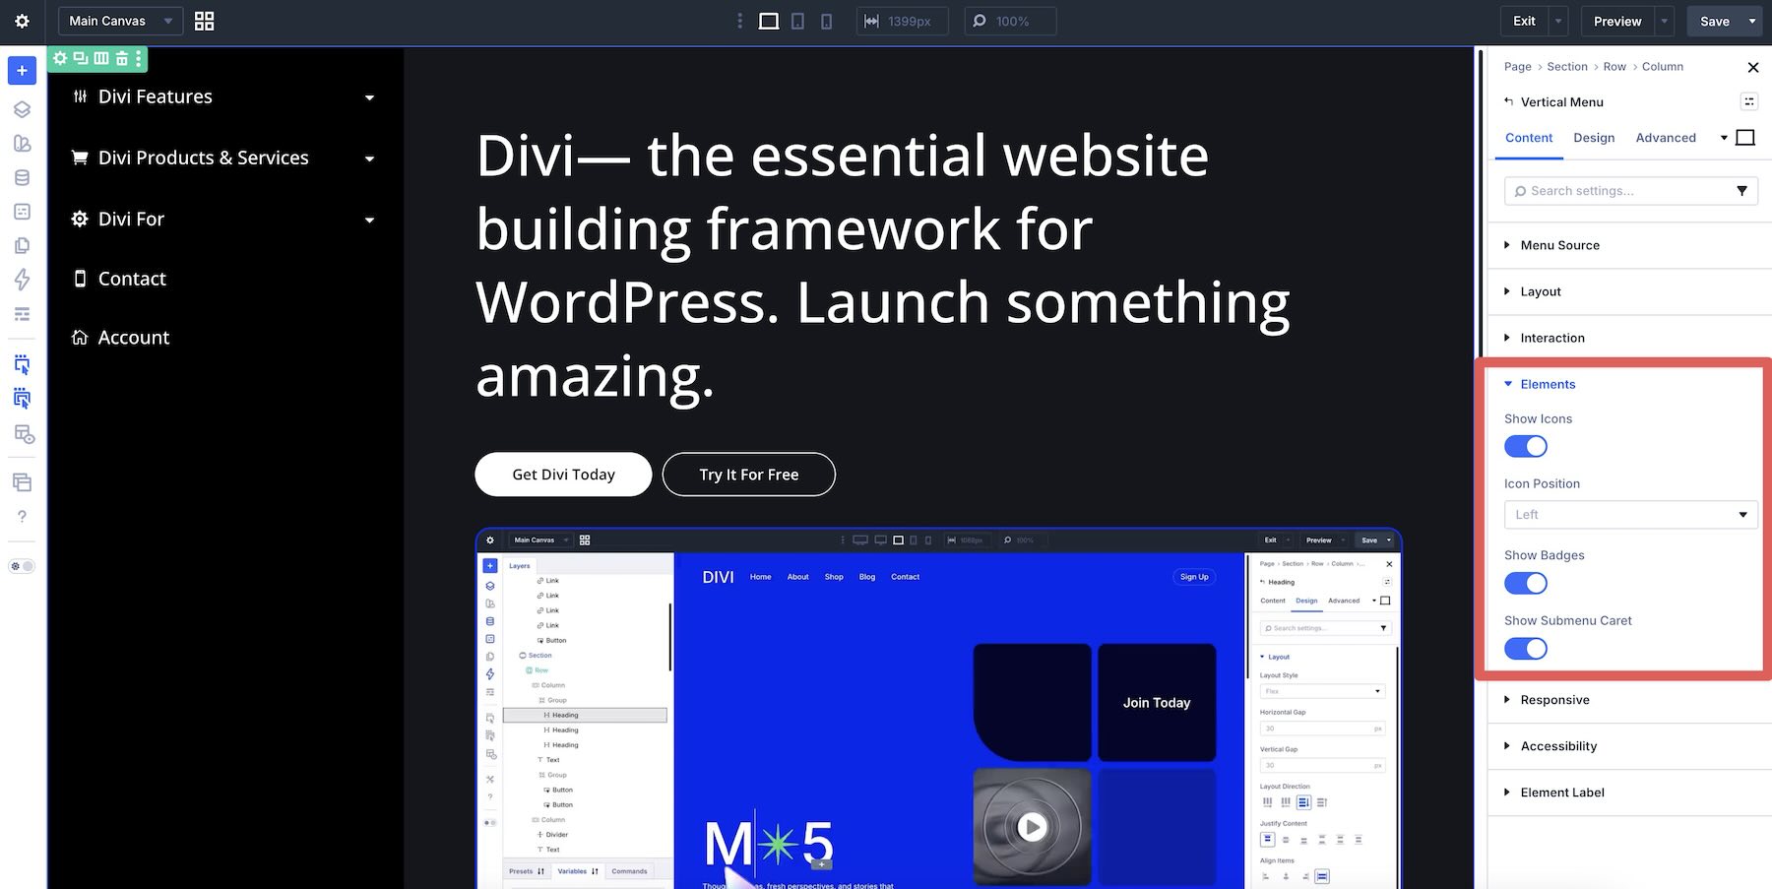Click the vertical dots beside device views
Screen dimensions: 1772x889
click(740, 21)
